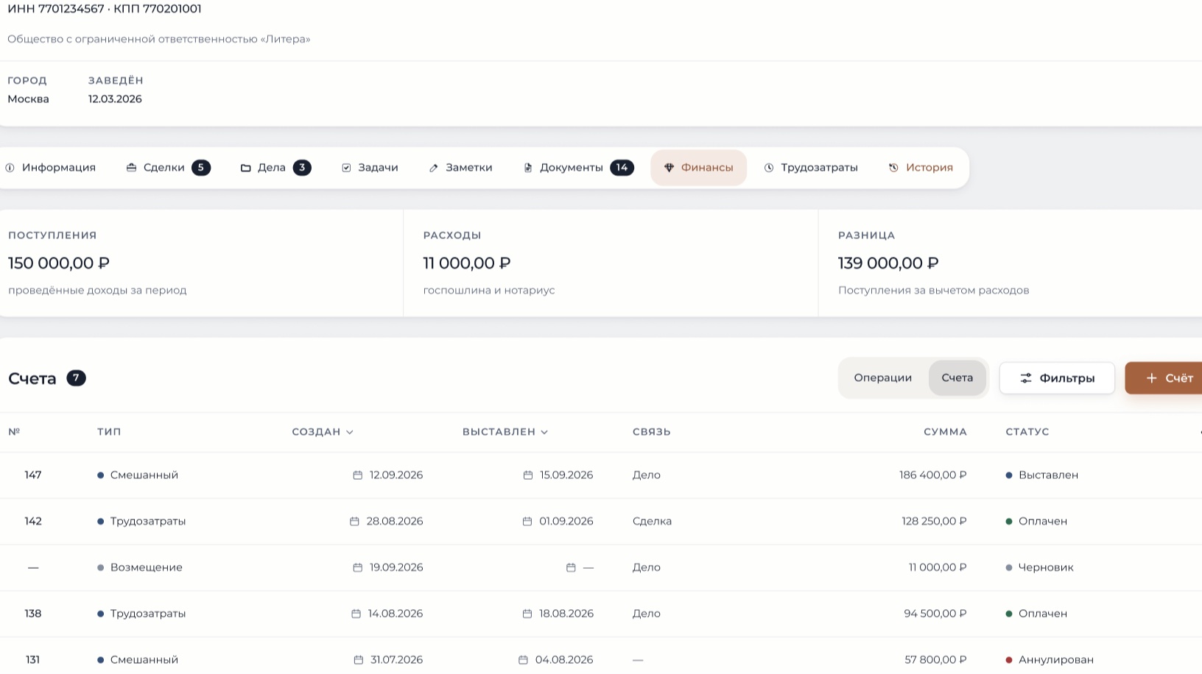Click calendar icon beside created date 12.09.2026
This screenshot has width=1202, height=674.
pyautogui.click(x=358, y=475)
